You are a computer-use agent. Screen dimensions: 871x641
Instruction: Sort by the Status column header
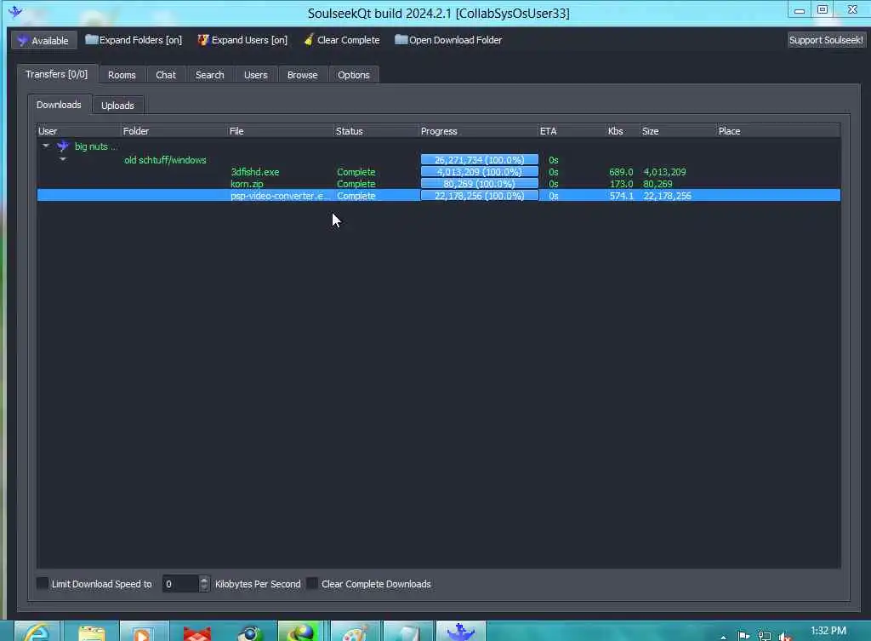[376, 131]
